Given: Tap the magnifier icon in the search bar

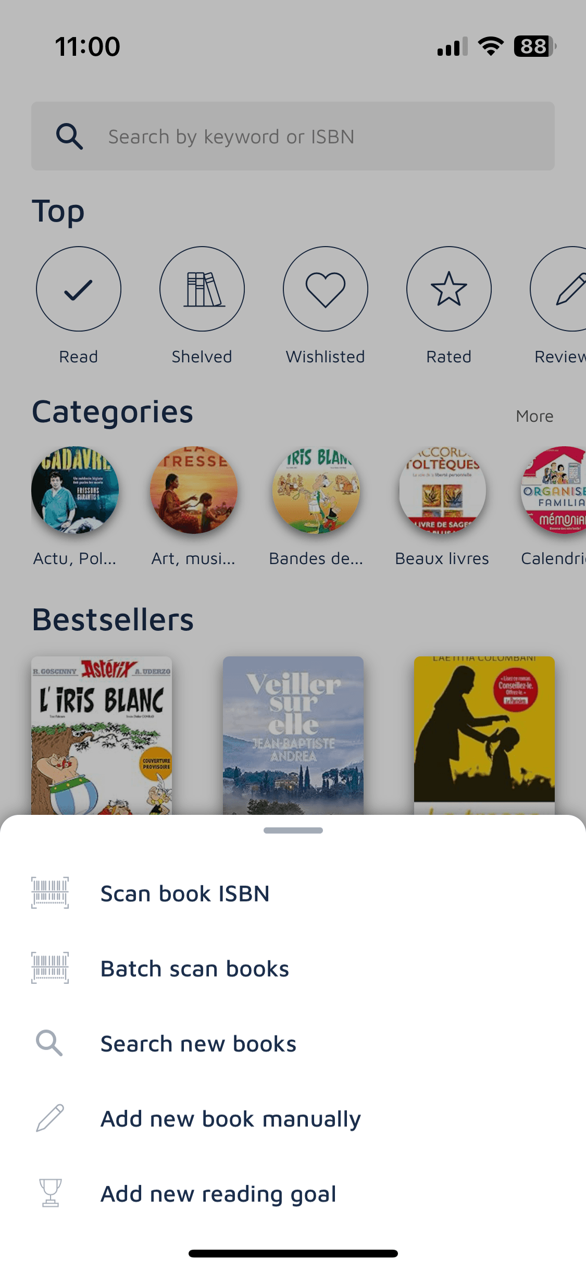Looking at the screenshot, I should click(x=69, y=137).
